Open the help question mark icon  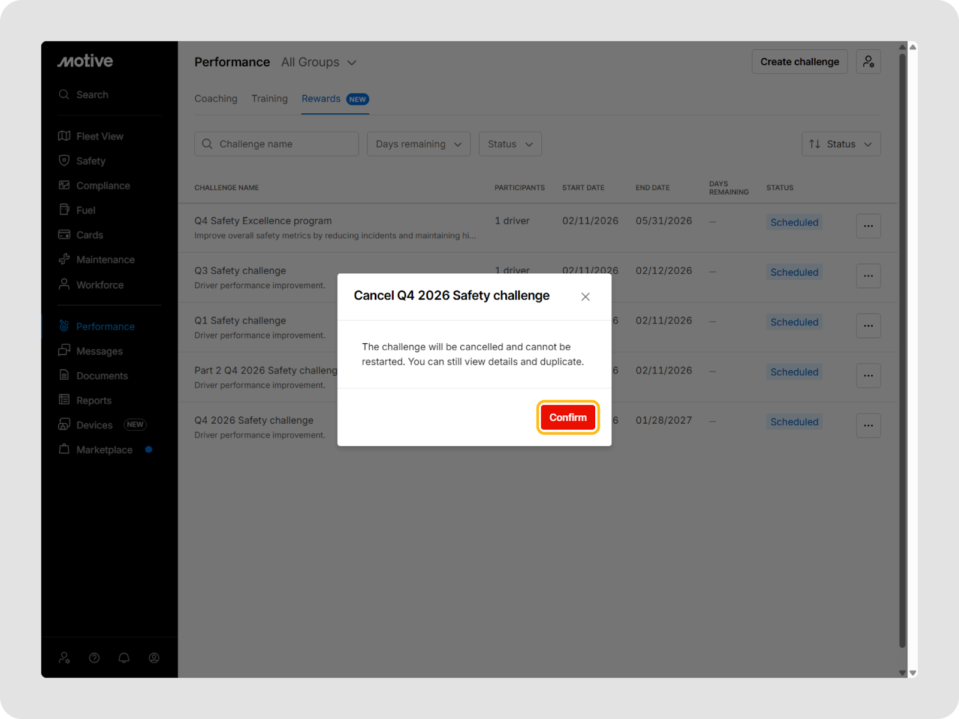94,658
